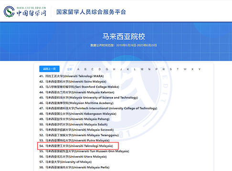Select entry 43 Seri Stamford College Melaka

click(79, 87)
